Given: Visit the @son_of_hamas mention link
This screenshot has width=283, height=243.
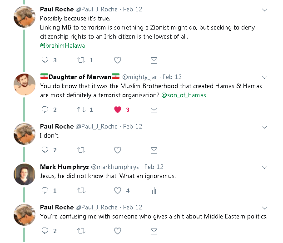Looking at the screenshot, I should click(188, 95).
